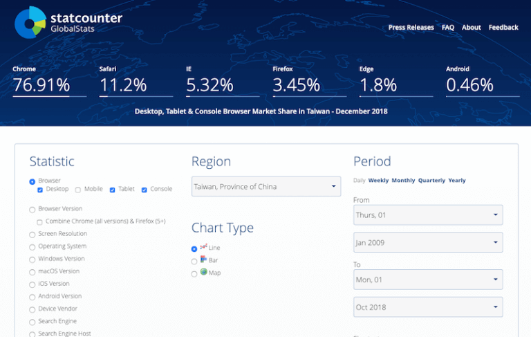Choose the Map chart type radio
The width and height of the screenshot is (531, 337).
(x=194, y=274)
